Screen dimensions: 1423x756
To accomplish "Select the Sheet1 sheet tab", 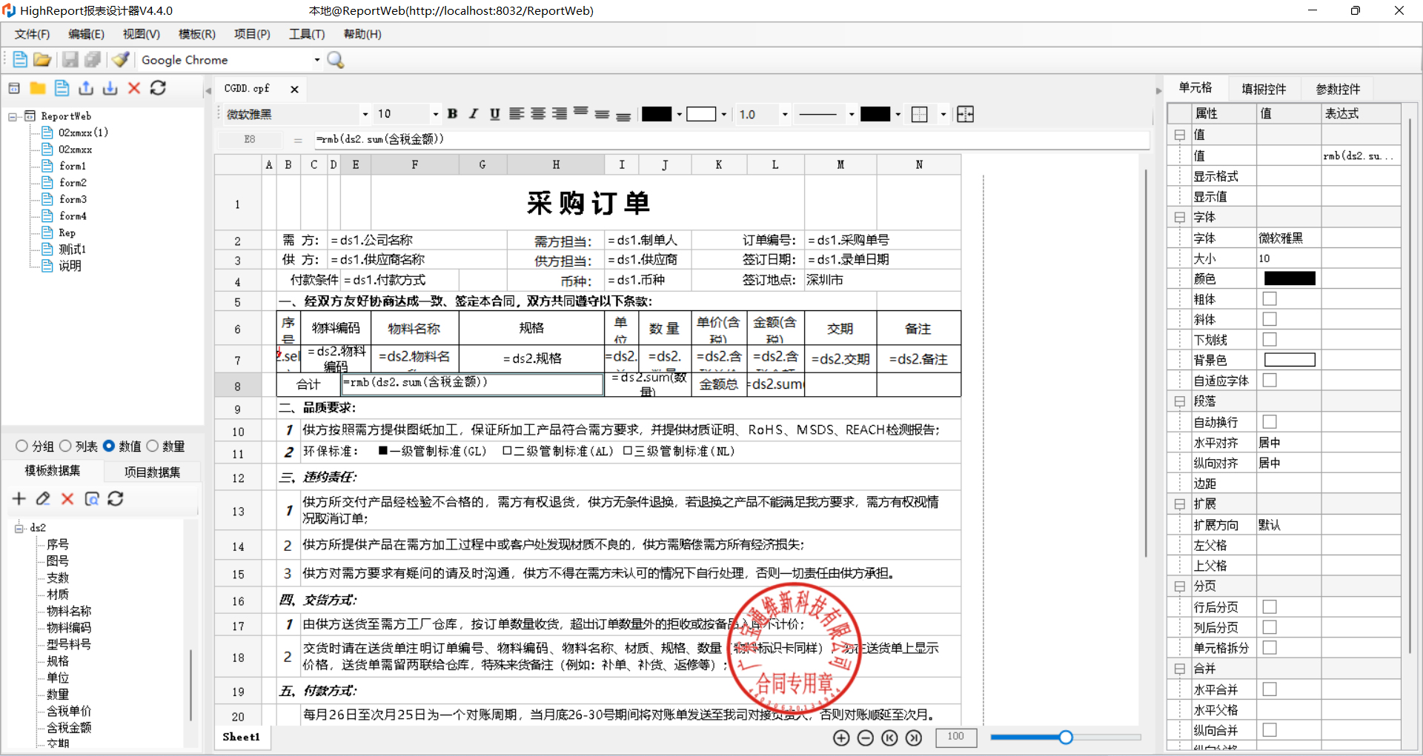I will (242, 737).
